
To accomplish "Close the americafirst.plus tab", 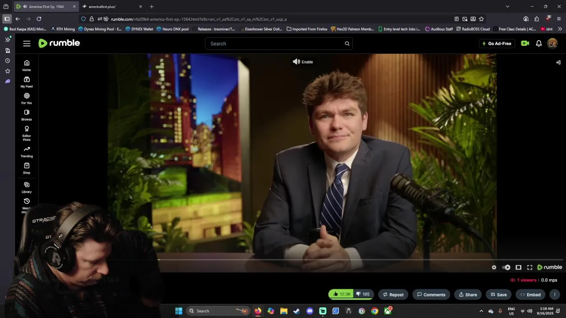I will [x=141, y=7].
